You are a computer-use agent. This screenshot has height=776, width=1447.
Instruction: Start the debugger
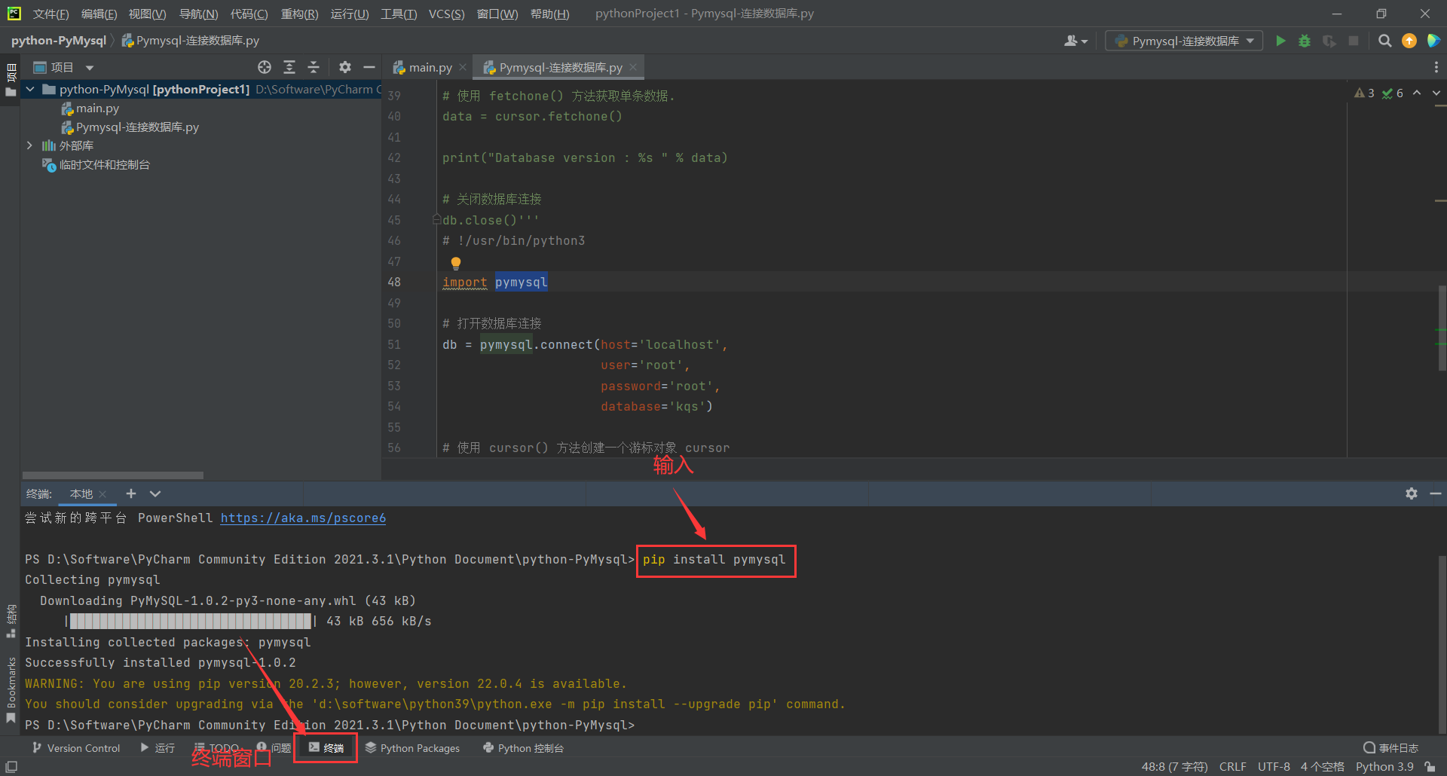[x=1305, y=41]
